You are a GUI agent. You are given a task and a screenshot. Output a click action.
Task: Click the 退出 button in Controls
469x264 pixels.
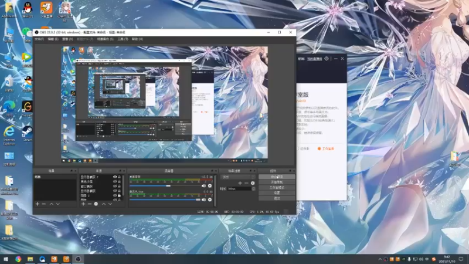[277, 198]
